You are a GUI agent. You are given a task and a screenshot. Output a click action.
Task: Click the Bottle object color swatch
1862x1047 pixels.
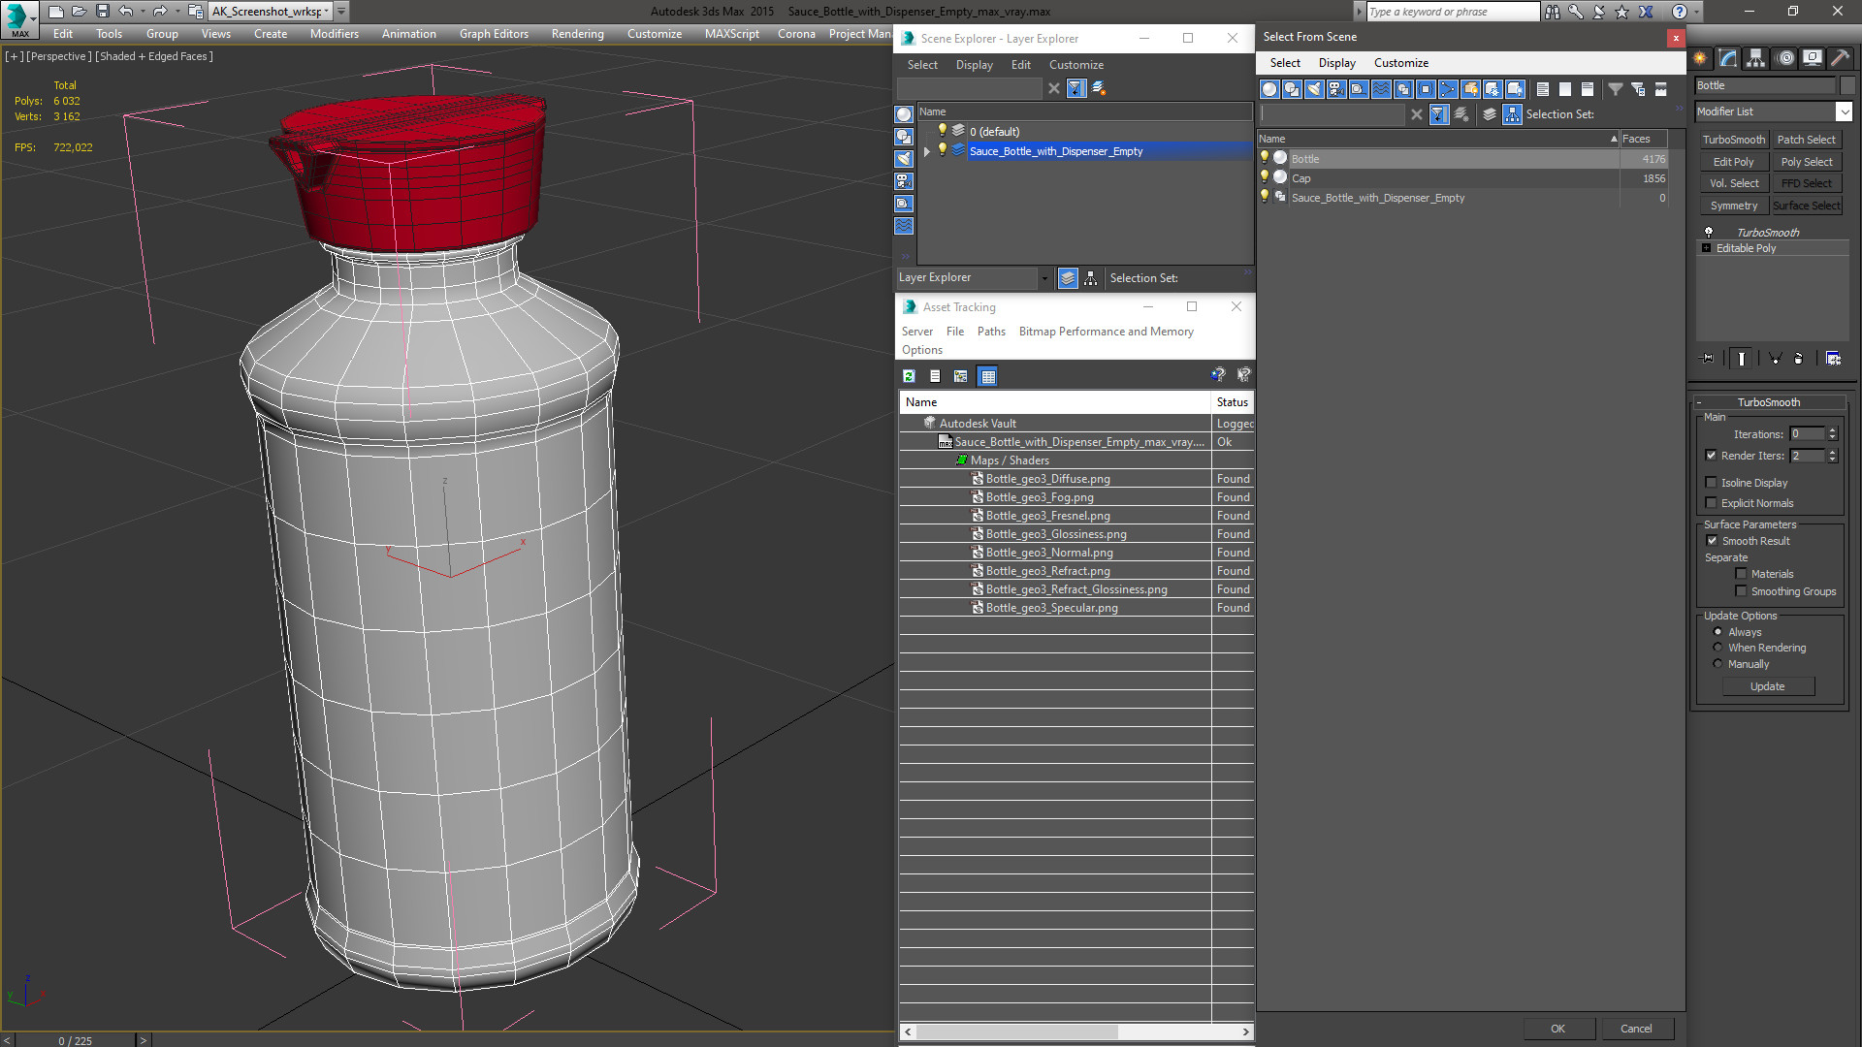(x=1847, y=85)
